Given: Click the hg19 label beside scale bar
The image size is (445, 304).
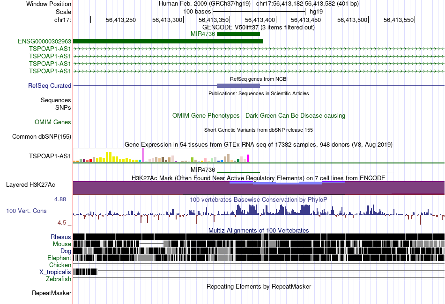Looking at the screenshot, I should (316, 12).
